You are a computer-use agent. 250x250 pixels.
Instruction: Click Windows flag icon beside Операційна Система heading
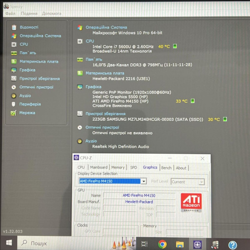tap(80, 27)
